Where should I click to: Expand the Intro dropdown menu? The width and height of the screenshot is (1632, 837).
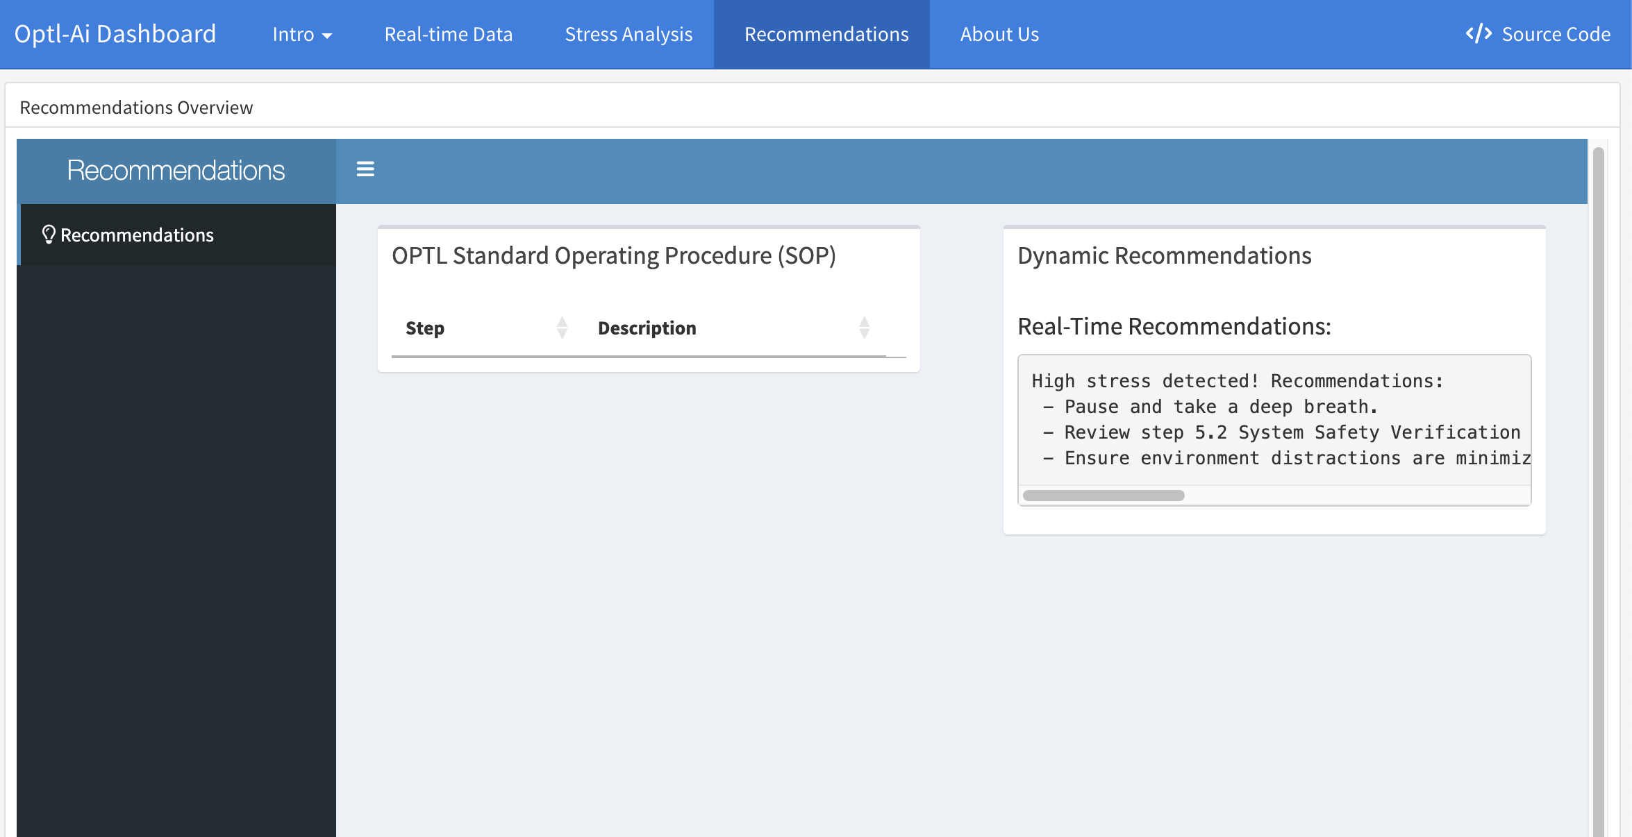click(302, 34)
